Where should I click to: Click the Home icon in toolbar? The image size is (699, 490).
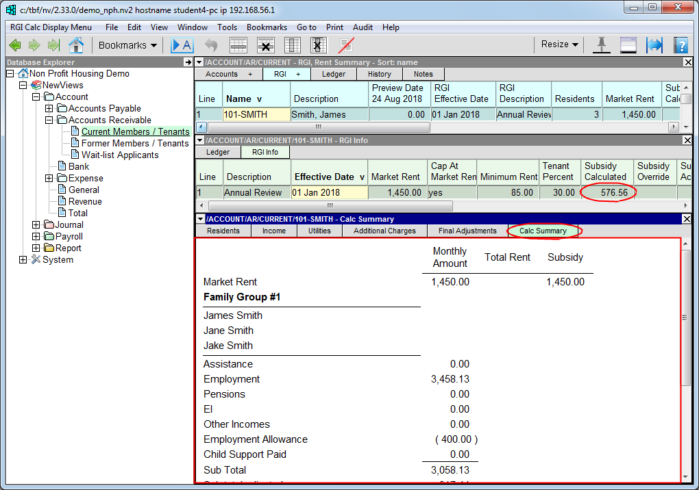pos(75,45)
